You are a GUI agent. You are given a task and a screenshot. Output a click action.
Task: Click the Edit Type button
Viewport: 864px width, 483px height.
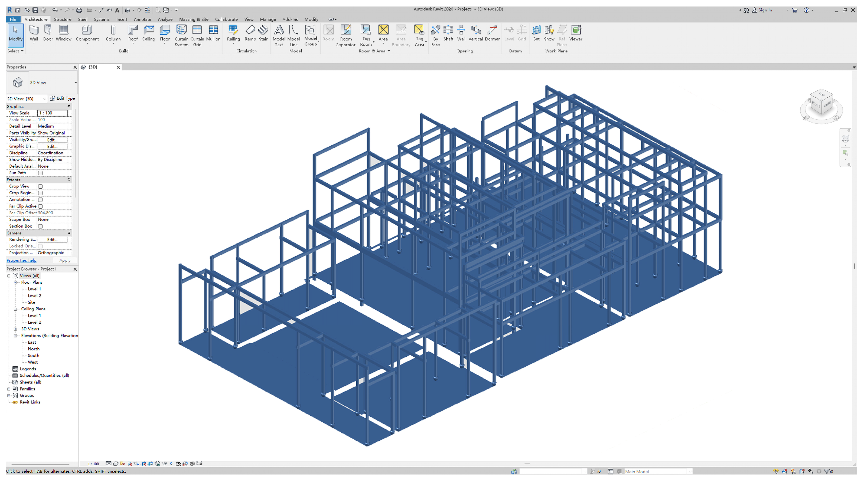62,98
